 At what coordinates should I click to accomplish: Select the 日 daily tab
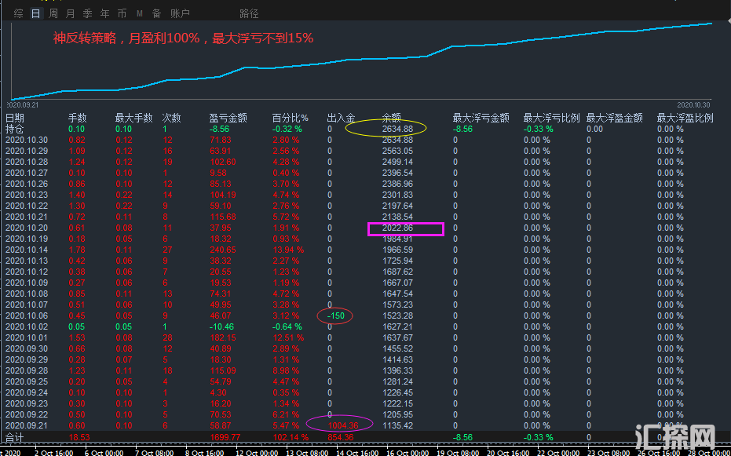35,13
